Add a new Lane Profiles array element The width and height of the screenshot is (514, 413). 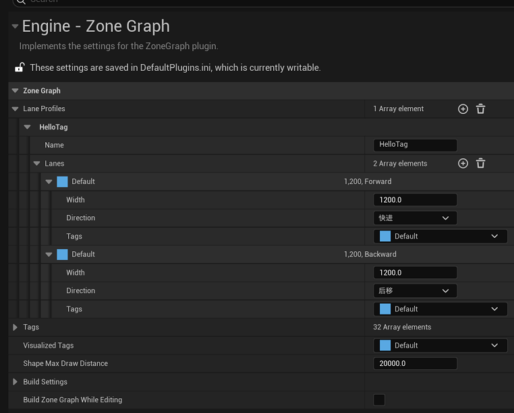tap(463, 109)
